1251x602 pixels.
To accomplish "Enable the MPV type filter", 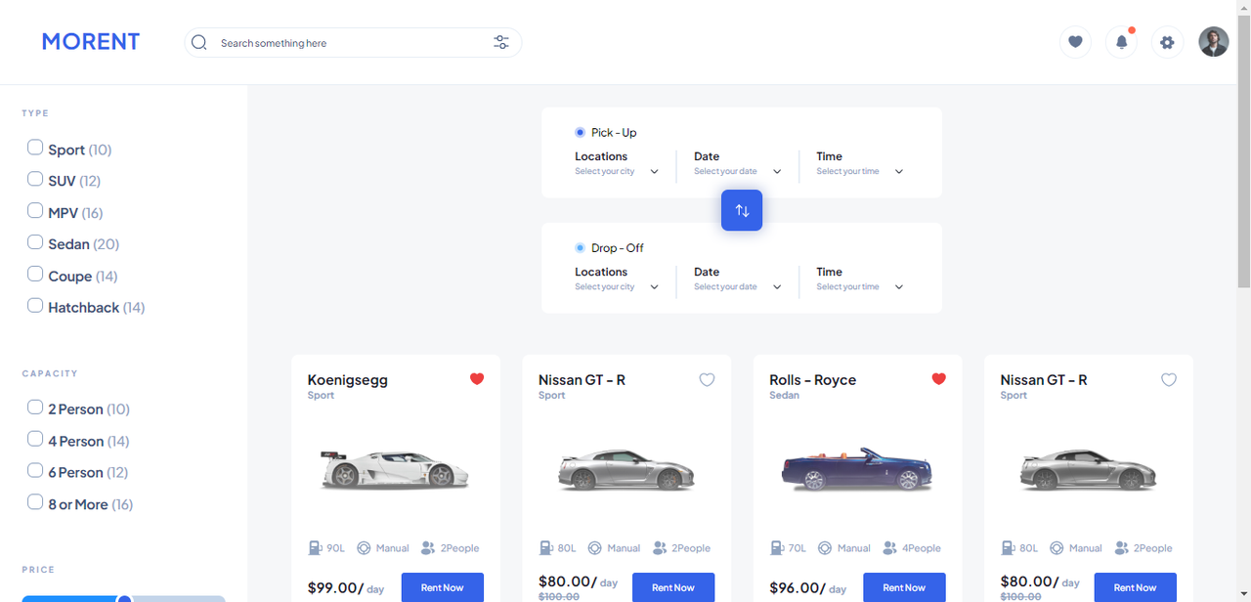I will tap(35, 211).
